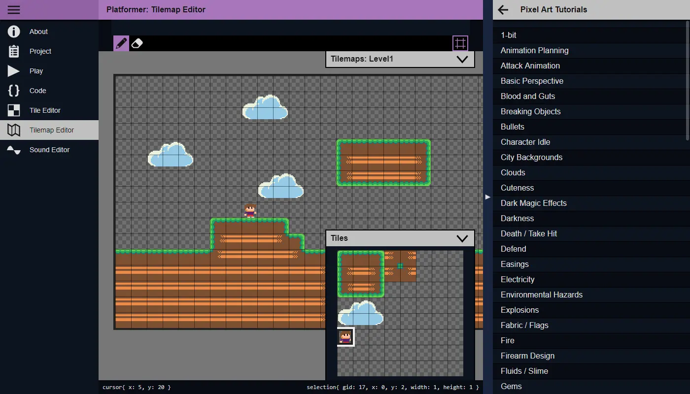
Task: Collapse the tutorials side panel arrow
Action: 488,197
